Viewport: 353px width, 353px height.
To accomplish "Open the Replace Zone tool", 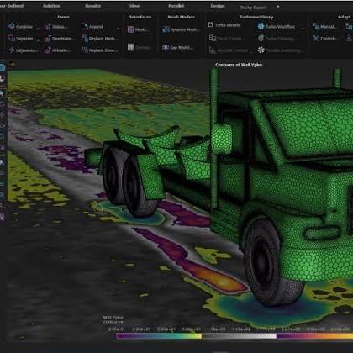I will [x=100, y=50].
